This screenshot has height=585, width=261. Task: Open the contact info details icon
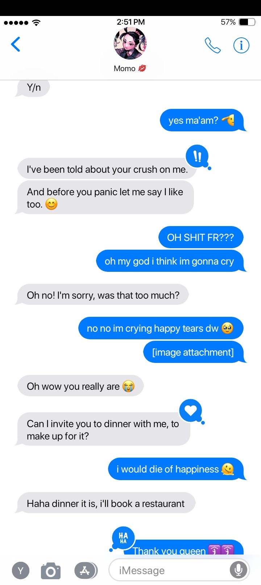[x=241, y=45]
